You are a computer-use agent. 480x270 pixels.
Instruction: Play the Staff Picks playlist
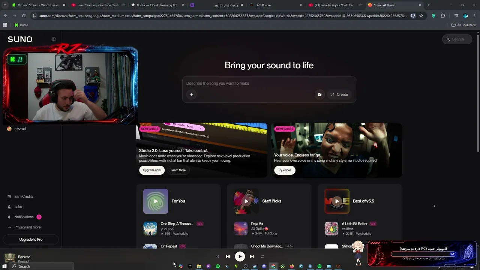[x=246, y=201]
